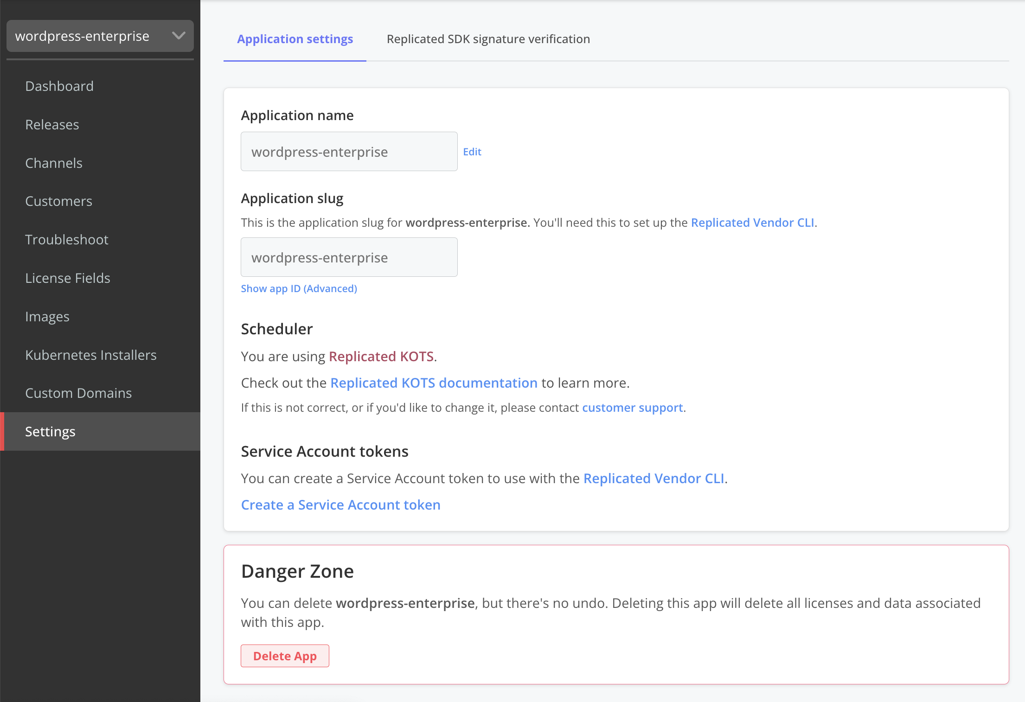Image resolution: width=1025 pixels, height=702 pixels.
Task: Click the Customers sidebar icon
Action: click(x=59, y=201)
